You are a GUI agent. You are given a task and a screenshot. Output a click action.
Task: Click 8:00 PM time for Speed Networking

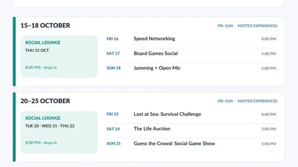[x=269, y=39]
